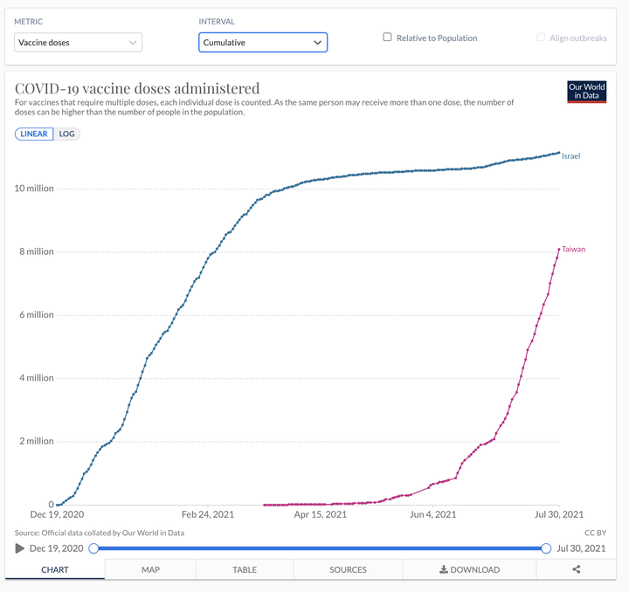The width and height of the screenshot is (629, 592).
Task: Click the 10 million axis label
Action: [x=34, y=188]
